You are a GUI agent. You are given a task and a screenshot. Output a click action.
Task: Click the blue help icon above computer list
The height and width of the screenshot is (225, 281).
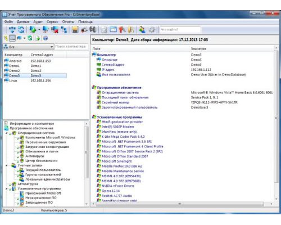tap(46, 38)
